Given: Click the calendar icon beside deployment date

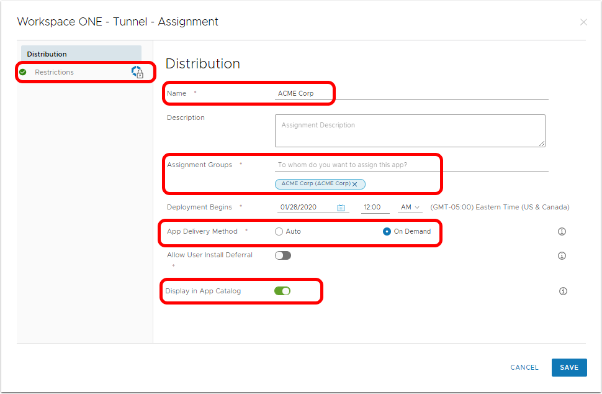Looking at the screenshot, I should pos(341,208).
